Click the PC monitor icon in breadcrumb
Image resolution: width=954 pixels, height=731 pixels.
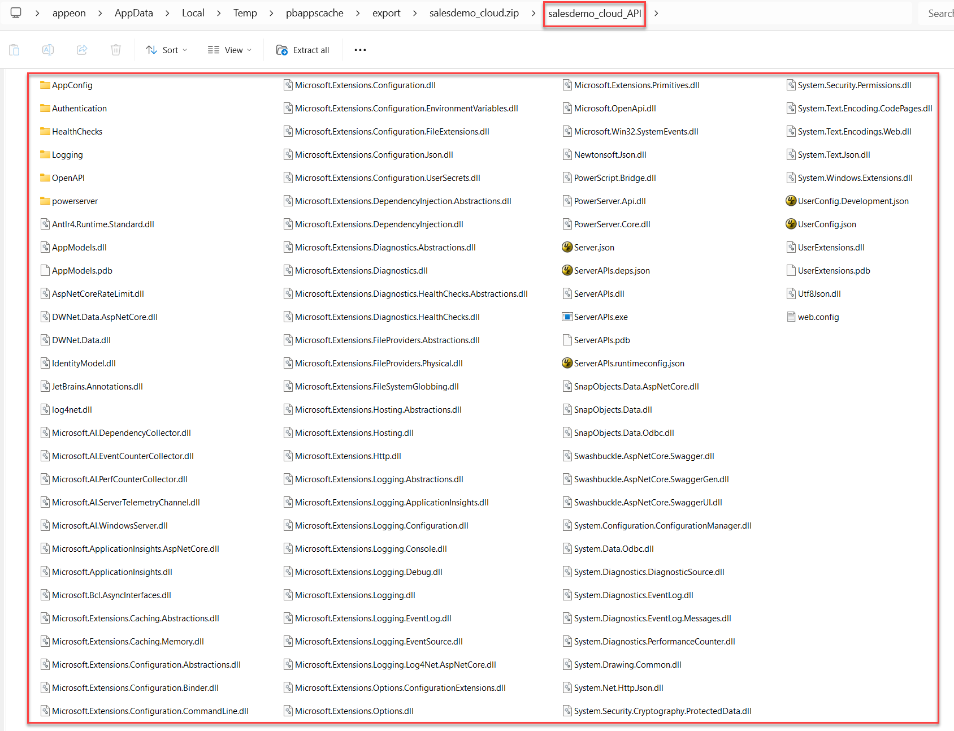tap(16, 13)
